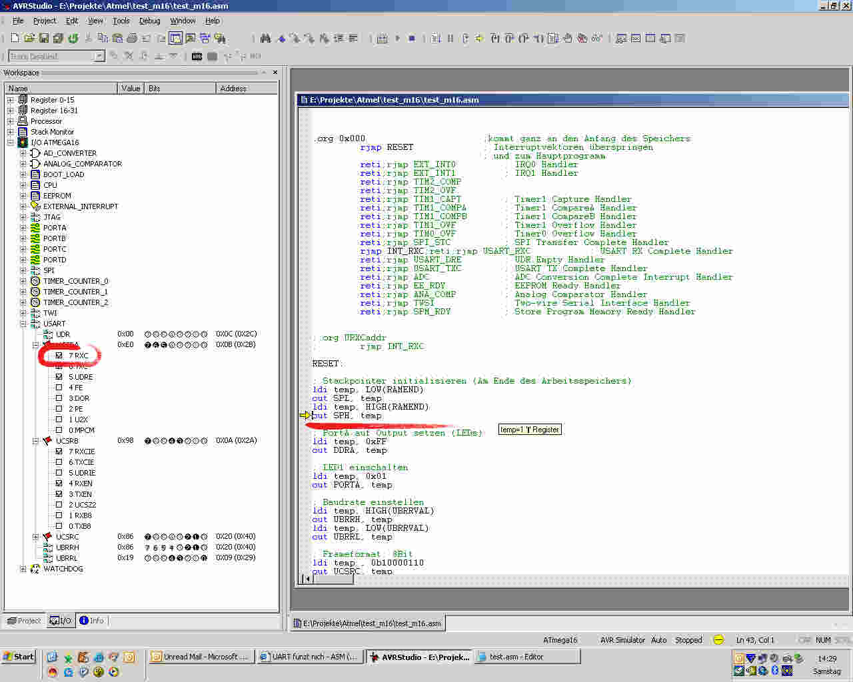
Task: Open the Tools menu
Action: pyautogui.click(x=121, y=21)
